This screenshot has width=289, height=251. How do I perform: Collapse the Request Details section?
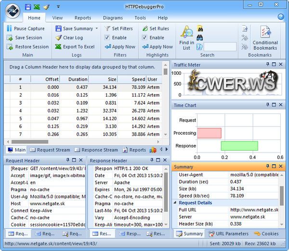(175, 203)
